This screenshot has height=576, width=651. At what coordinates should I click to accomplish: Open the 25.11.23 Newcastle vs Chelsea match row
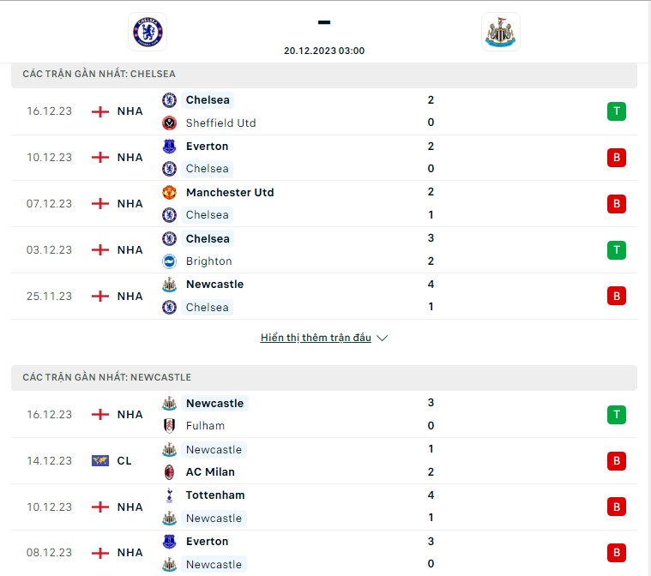point(324,296)
